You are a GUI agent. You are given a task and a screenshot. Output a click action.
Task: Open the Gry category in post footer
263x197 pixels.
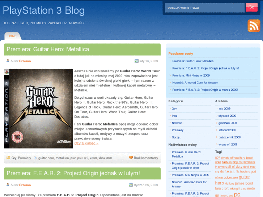click(14, 158)
